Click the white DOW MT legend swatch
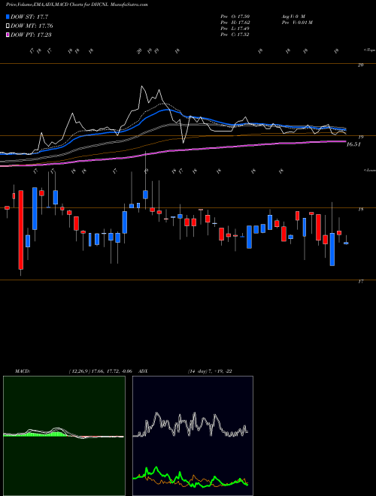The height and width of the screenshot is (496, 376). (8, 26)
